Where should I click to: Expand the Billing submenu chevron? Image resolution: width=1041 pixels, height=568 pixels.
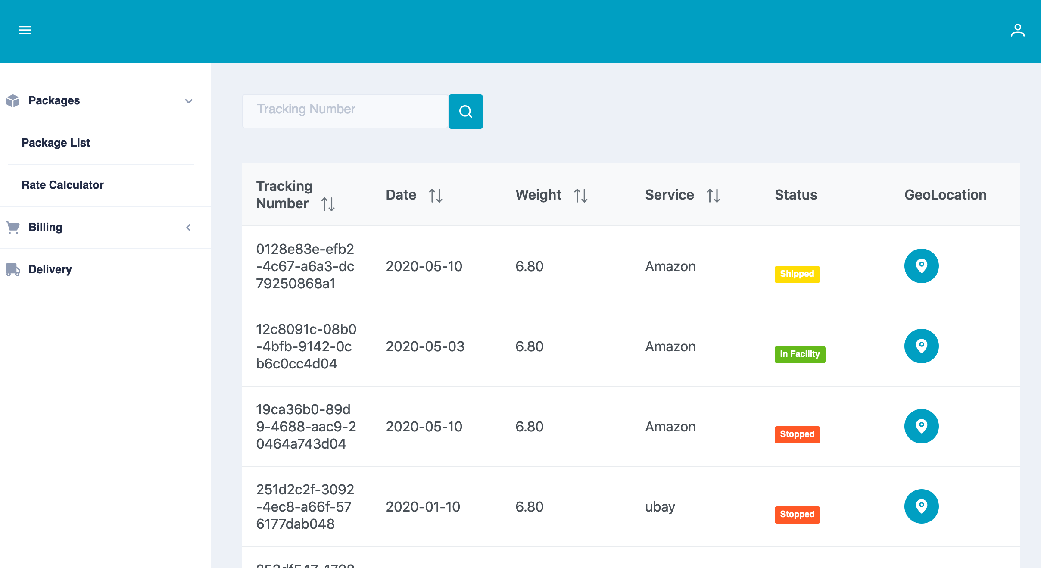coord(188,228)
